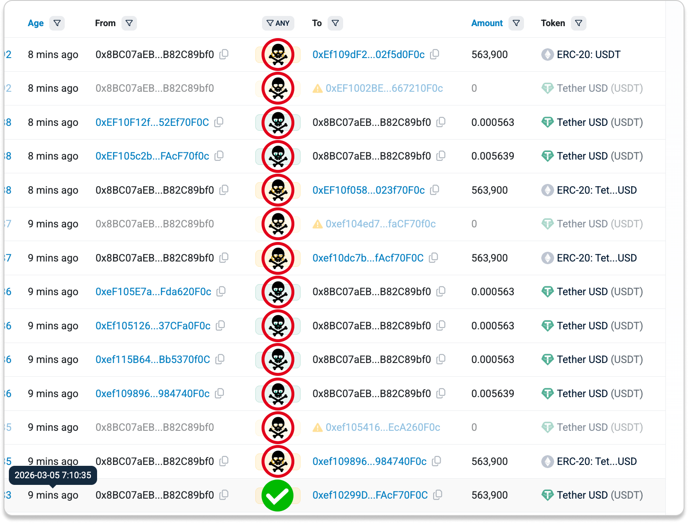
Task: Copy To address 0xEf109dF2...02f5d0F0c
Action: point(435,54)
